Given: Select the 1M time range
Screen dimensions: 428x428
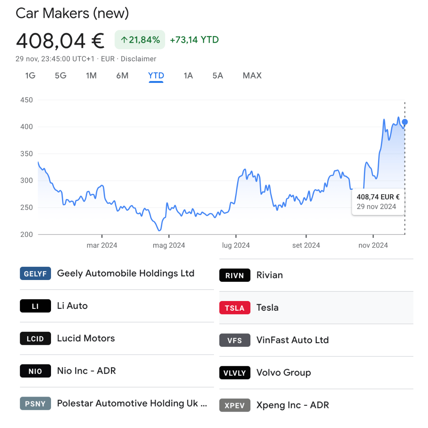Looking at the screenshot, I should [91, 76].
